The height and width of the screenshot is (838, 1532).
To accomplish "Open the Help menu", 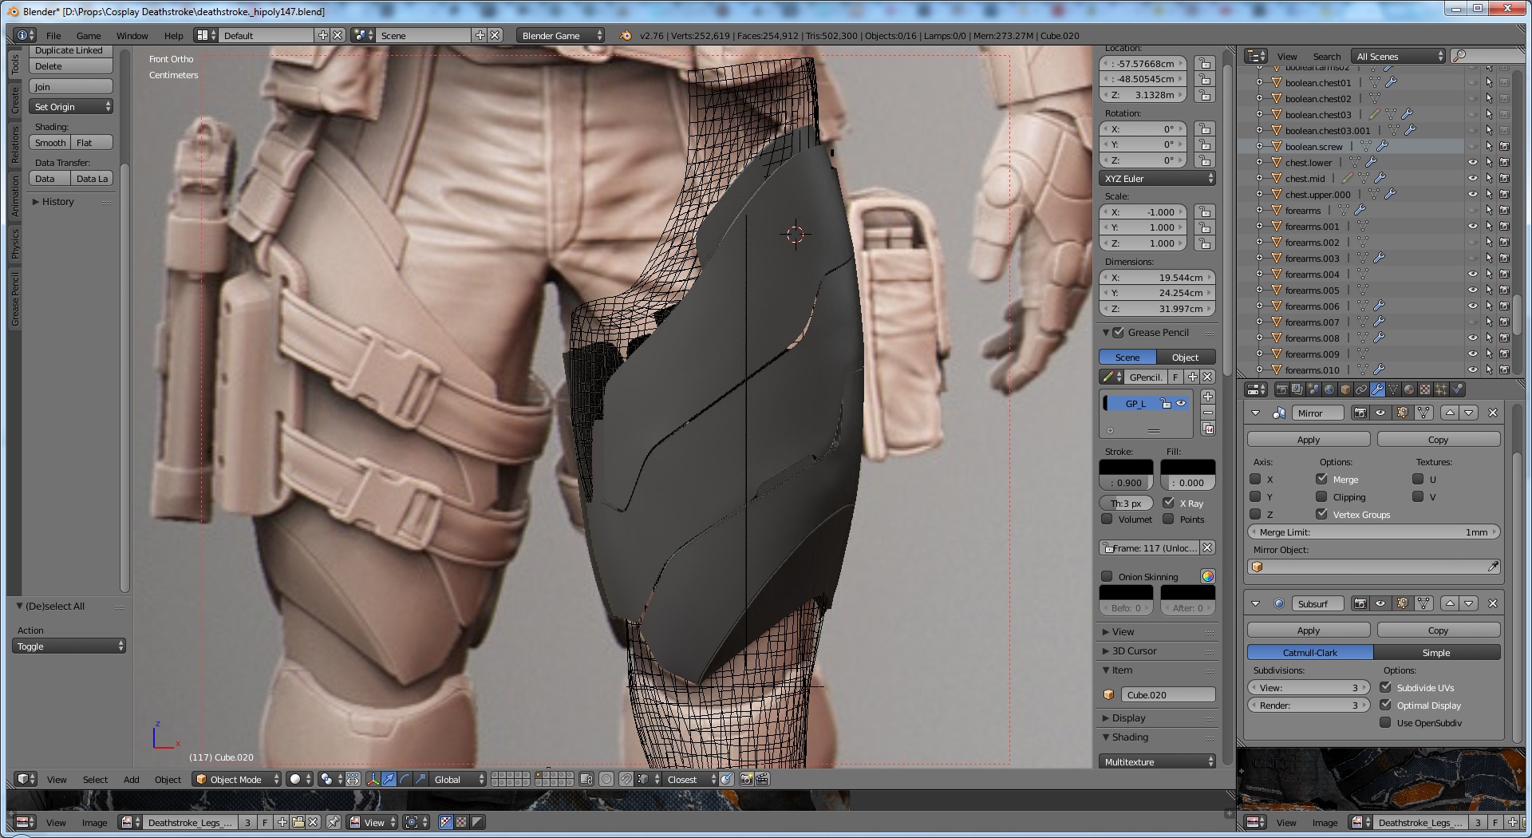I will [173, 35].
